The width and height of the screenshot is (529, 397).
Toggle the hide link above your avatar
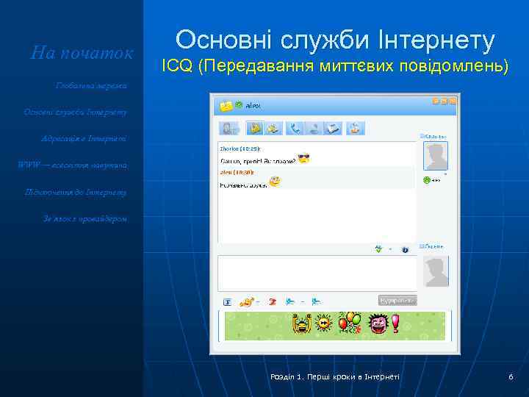431,246
